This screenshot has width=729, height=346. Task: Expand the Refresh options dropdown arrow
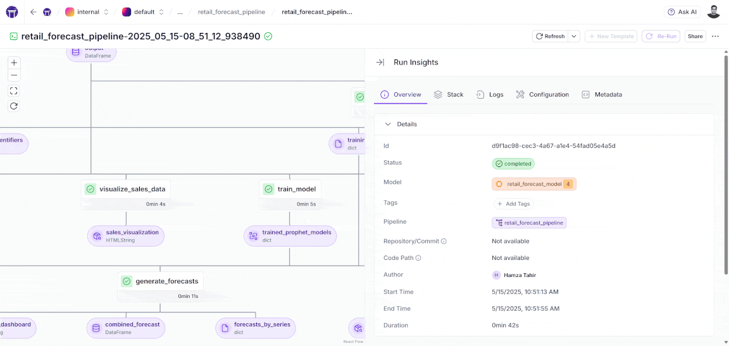click(574, 36)
